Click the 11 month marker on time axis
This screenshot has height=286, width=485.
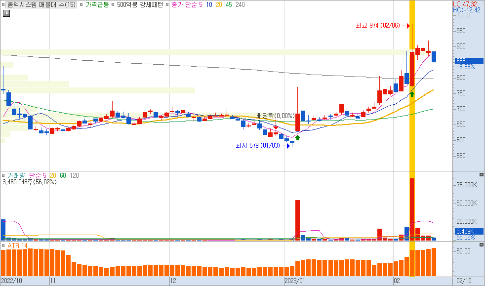coord(53,281)
